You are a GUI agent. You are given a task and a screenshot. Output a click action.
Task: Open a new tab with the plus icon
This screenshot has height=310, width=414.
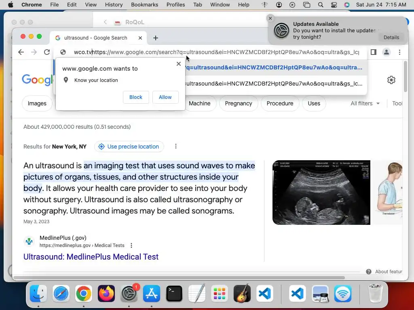[156, 38]
